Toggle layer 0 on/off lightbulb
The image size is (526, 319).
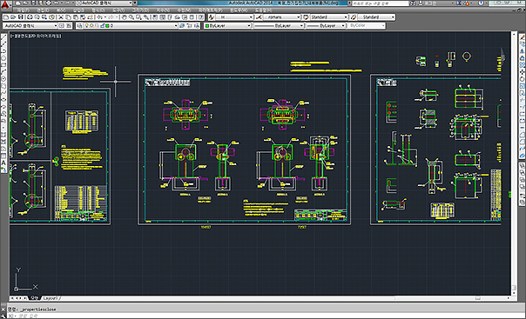[86, 26]
